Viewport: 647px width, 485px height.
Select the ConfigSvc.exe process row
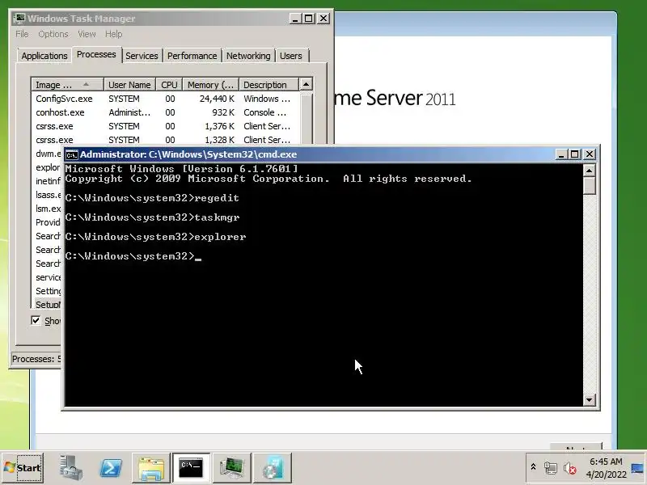(x=165, y=99)
